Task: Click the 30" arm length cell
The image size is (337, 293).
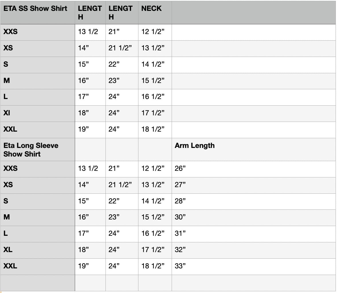Action: (x=254, y=218)
